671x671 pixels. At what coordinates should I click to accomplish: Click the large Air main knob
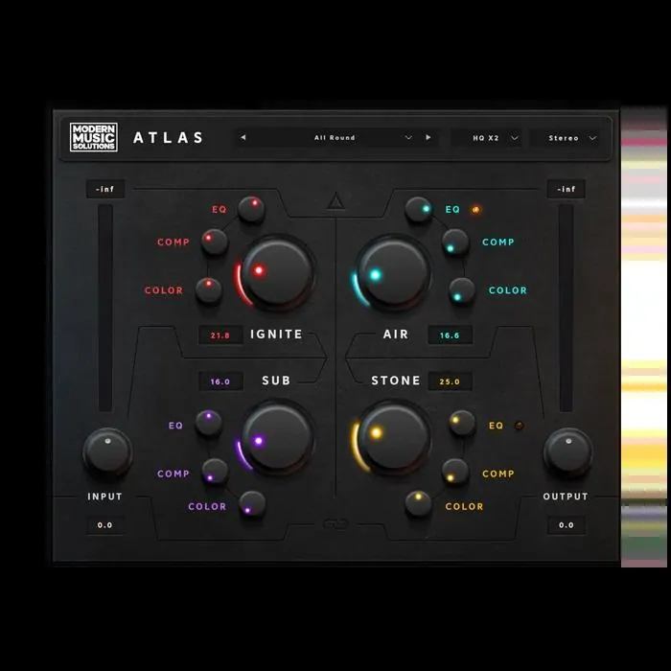pos(393,272)
